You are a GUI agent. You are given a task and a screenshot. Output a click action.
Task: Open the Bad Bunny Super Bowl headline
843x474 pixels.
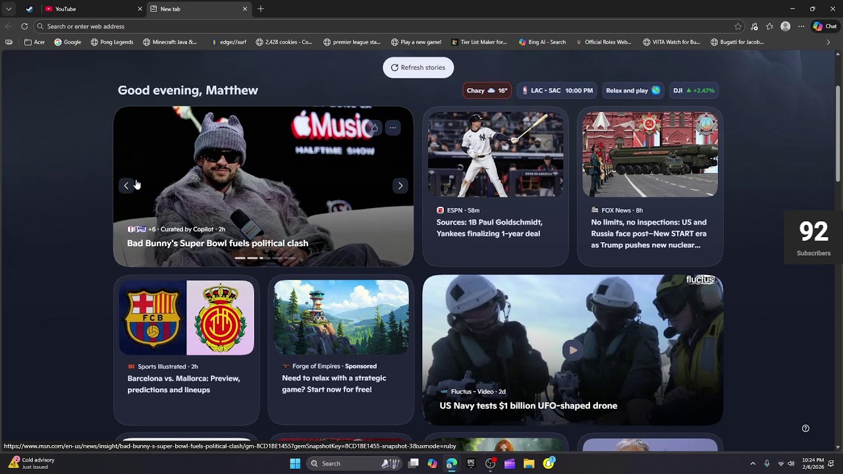pos(217,244)
